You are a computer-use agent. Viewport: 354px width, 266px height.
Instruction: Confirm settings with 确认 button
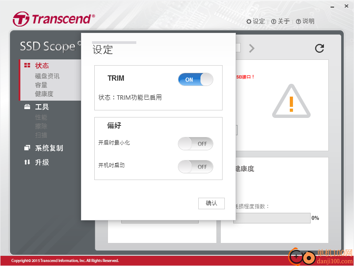tap(212, 203)
